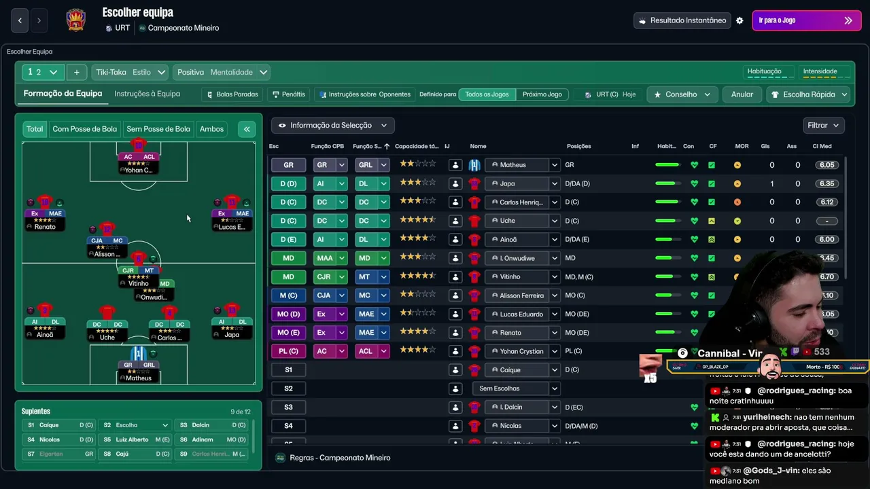The width and height of the screenshot is (870, 489).
Task: Sort by Capacidade column header
Action: click(x=417, y=146)
